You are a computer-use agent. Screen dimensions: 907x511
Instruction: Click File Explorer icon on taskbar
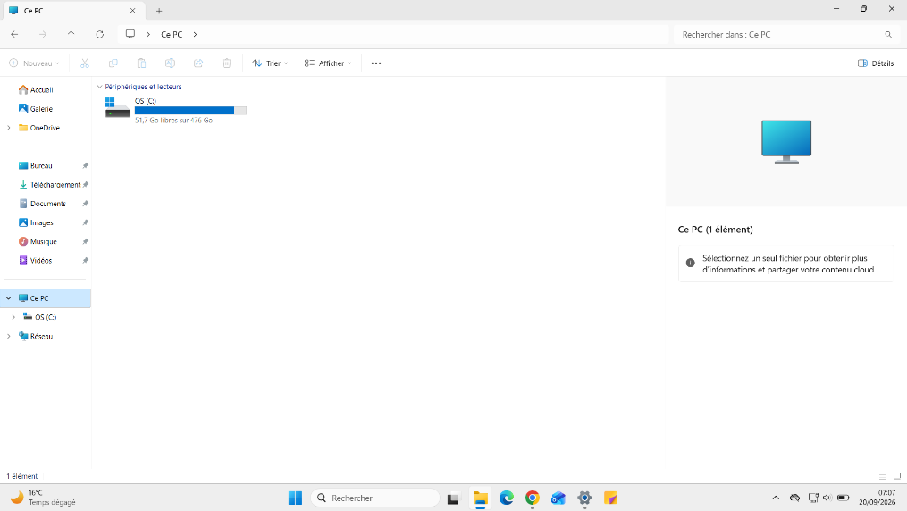[480, 498]
